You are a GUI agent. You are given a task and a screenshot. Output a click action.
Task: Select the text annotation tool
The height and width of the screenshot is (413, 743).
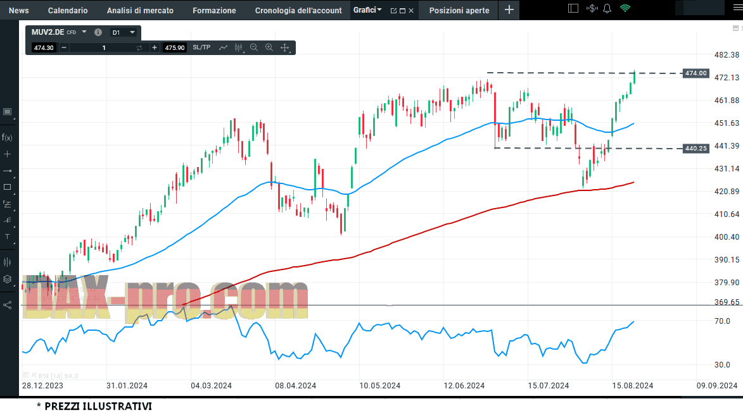tap(7, 237)
